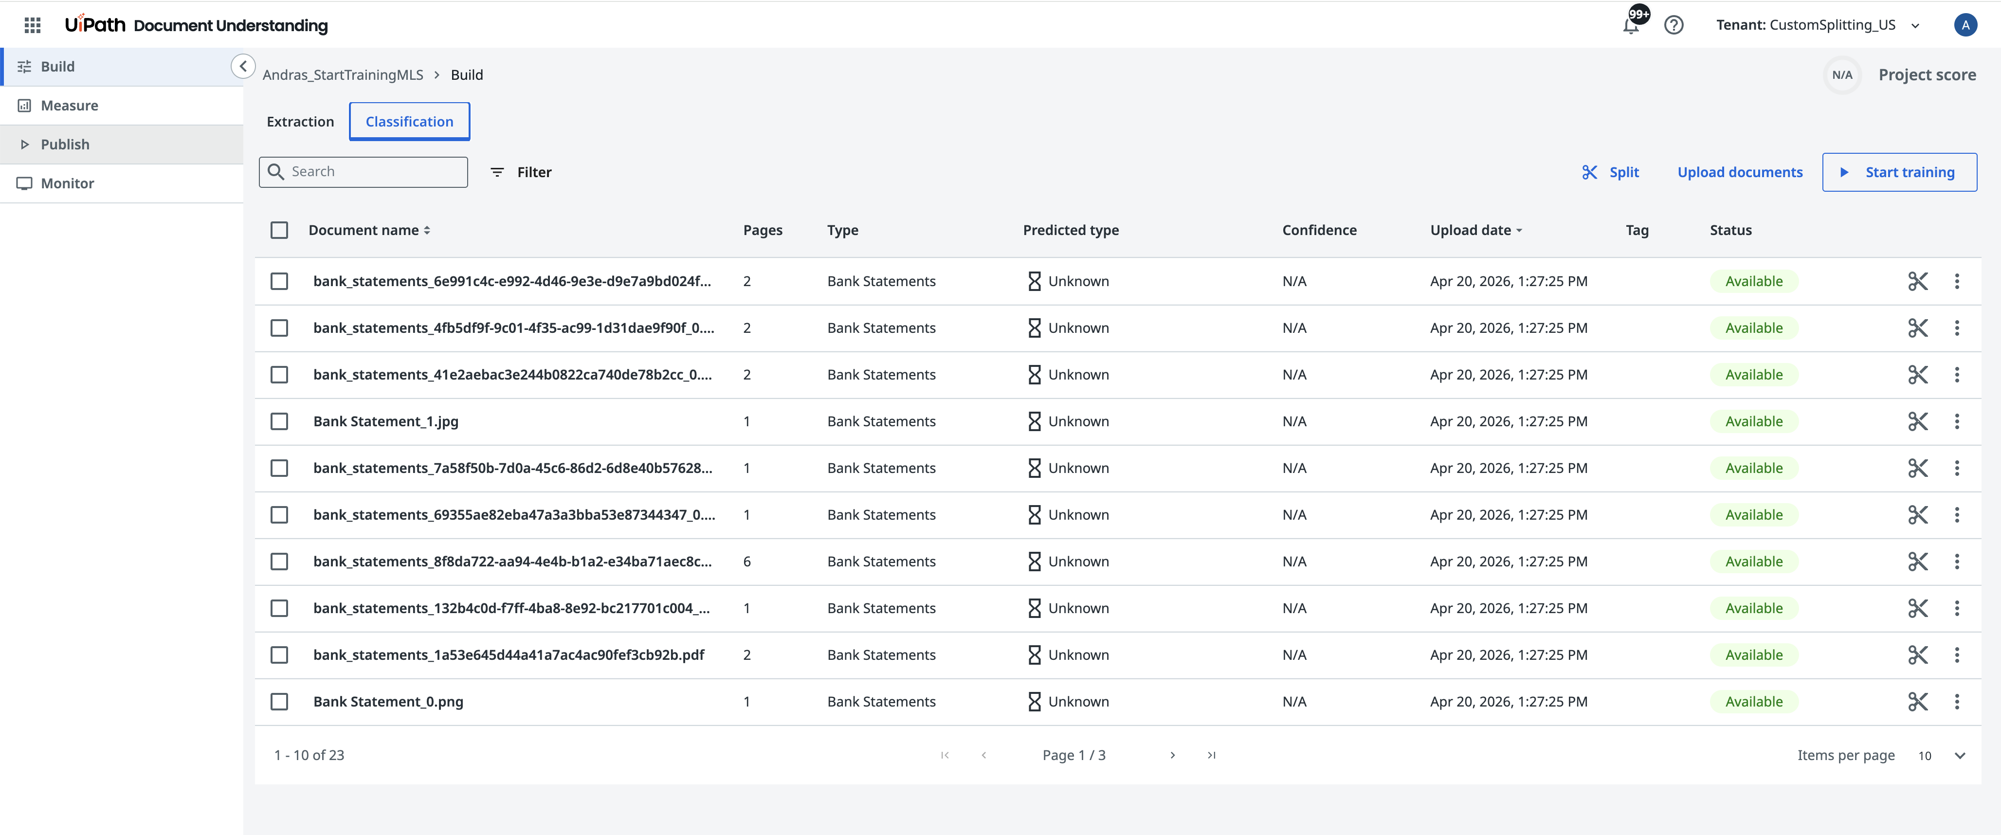Screen dimensions: 2001x835
Task: Switch to the Extraction tab
Action: pos(300,122)
